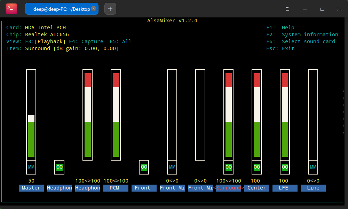Toggle the LFE channel mute box
Viewport: 348px width, 209px height.
[285, 167]
